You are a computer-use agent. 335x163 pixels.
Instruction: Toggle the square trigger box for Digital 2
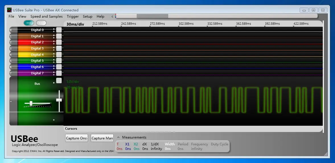point(59,42)
